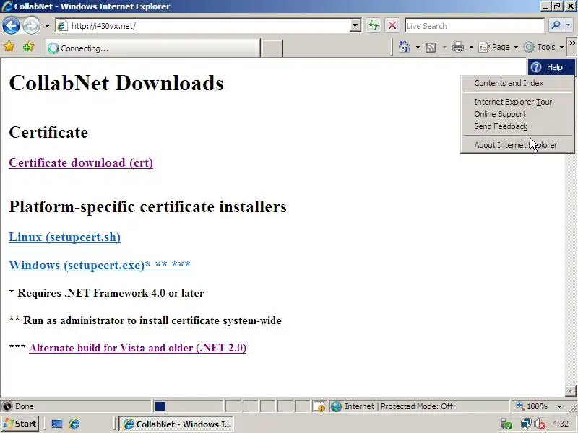Viewport: 578px width, 433px height.
Task: Expand the Home button dropdown arrow
Action: pos(418,47)
